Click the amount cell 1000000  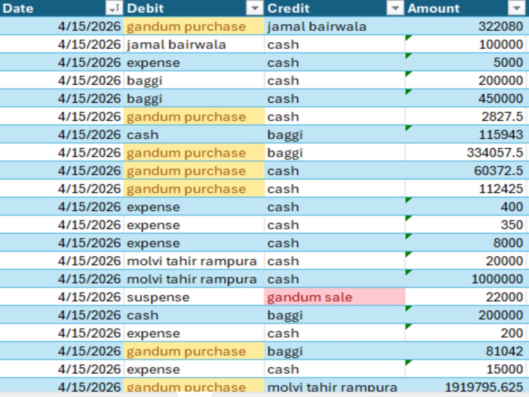pos(466,279)
